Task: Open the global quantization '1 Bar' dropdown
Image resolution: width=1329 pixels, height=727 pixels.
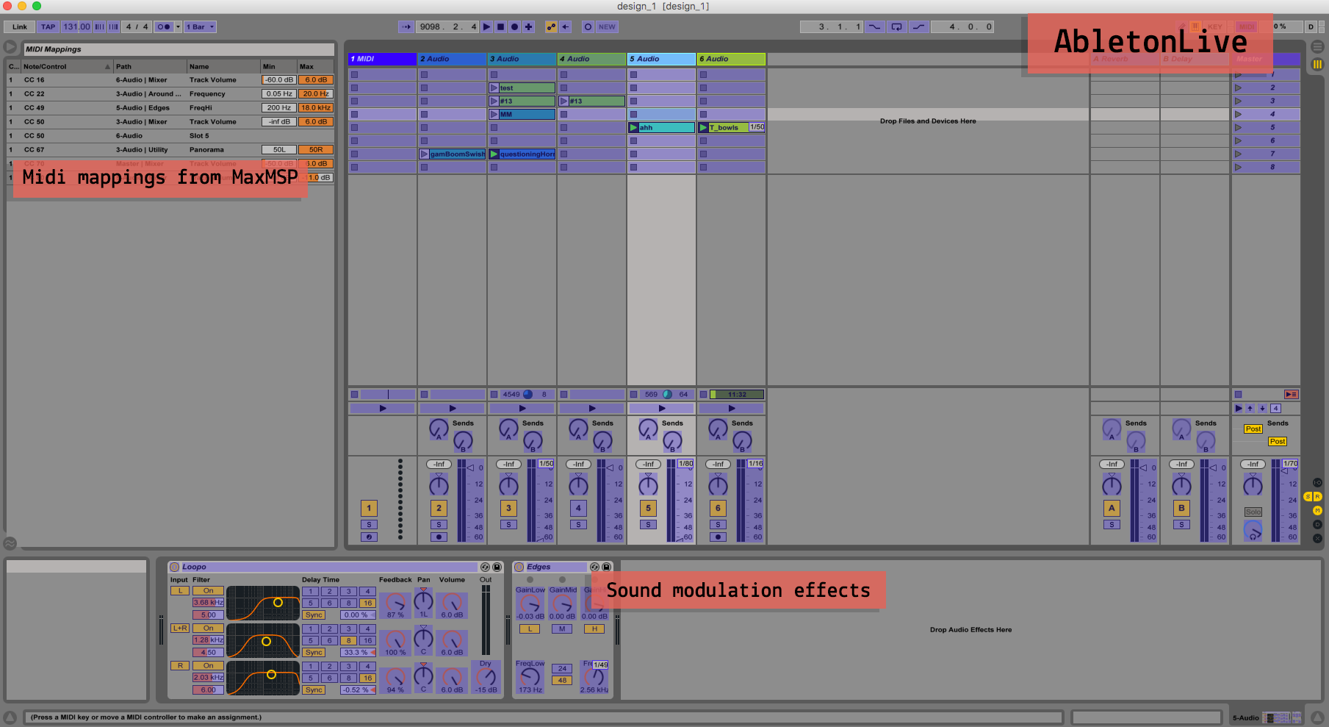Action: [200, 26]
